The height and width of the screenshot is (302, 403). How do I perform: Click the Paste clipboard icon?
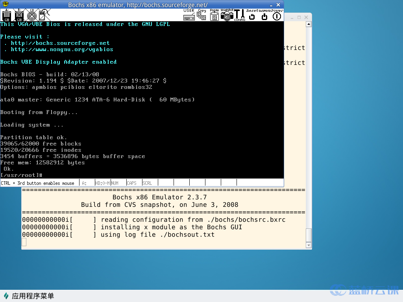[214, 16]
